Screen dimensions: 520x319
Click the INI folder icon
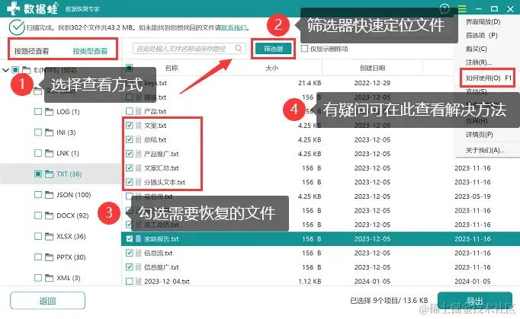point(49,132)
